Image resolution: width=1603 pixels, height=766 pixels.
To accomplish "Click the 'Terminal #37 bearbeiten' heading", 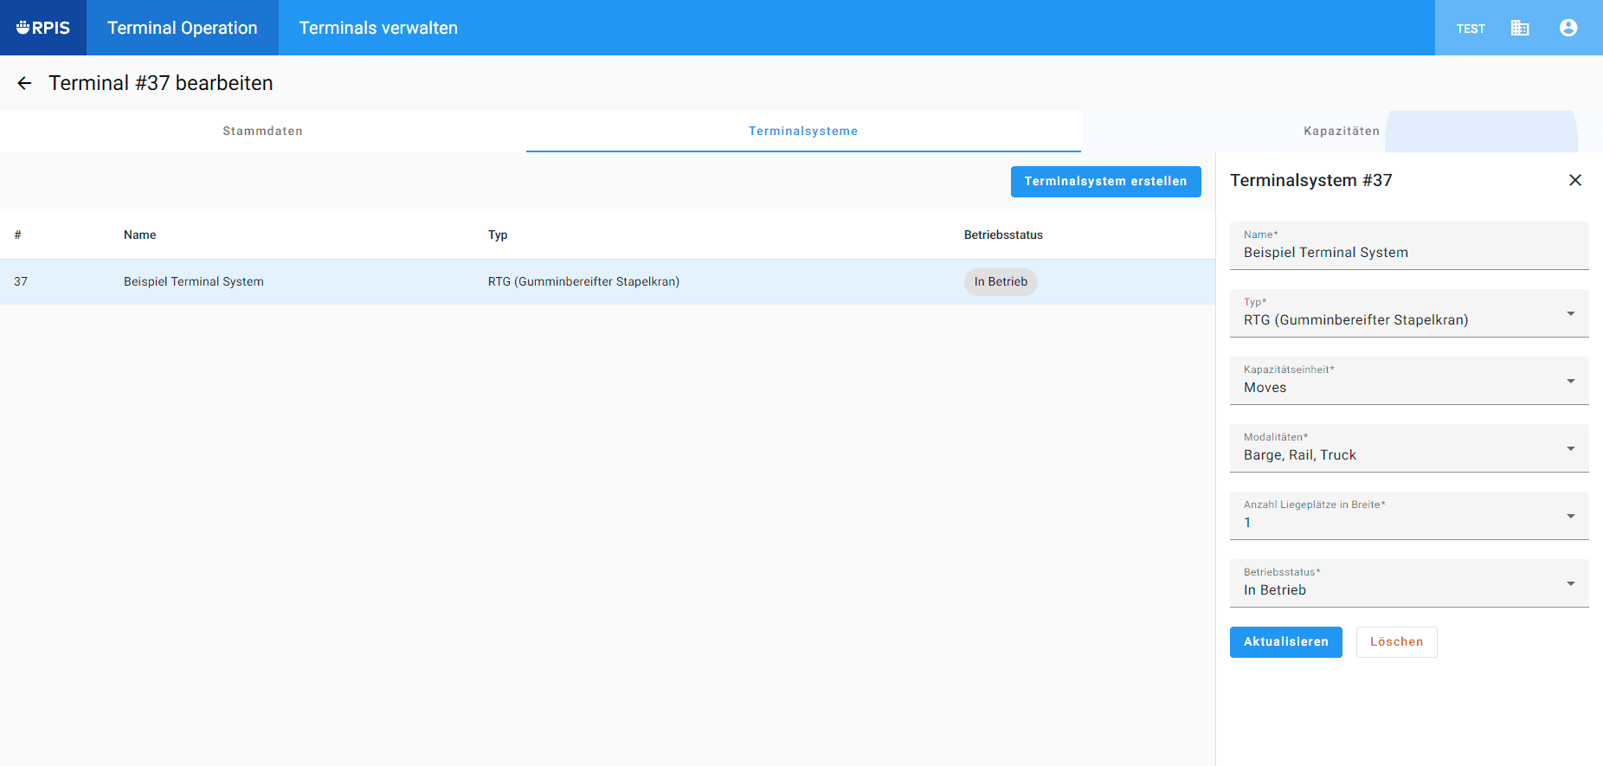I will pos(161,83).
